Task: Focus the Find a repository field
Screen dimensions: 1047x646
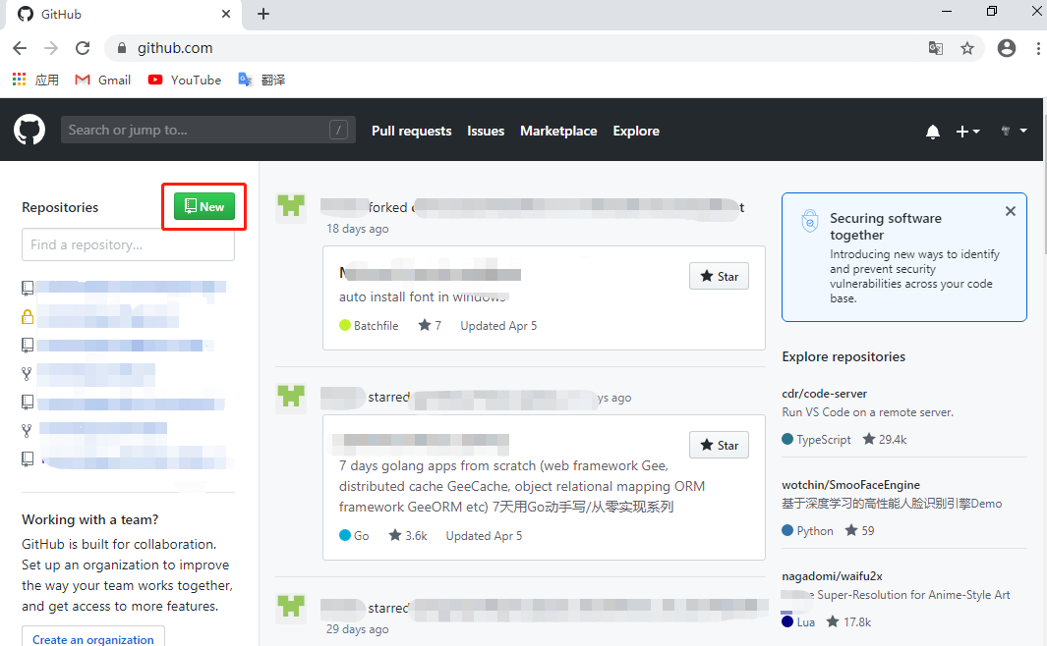Action: (128, 244)
